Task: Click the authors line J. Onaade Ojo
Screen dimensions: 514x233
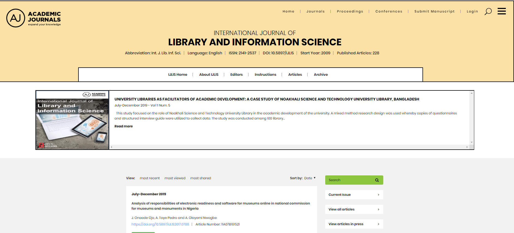Action: coord(174,218)
